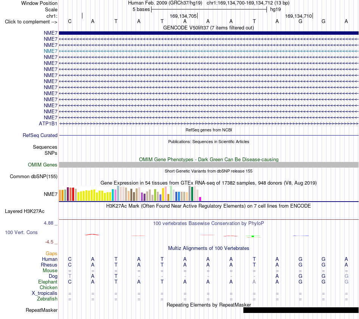Viewport: 359px width, 319px height.
Task: Click 'Publications: Sequences in Scientific Articles' title
Action: click(209, 142)
